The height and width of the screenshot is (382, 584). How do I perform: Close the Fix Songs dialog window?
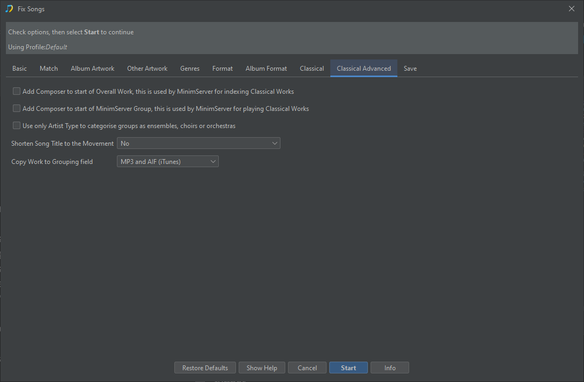(x=571, y=9)
